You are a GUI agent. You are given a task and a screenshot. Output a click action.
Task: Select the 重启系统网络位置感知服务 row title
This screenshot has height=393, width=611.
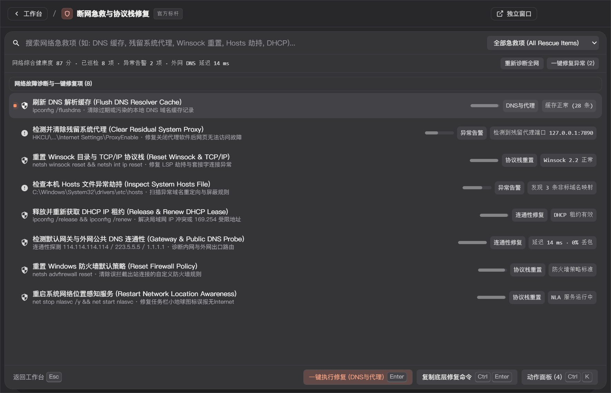135,294
